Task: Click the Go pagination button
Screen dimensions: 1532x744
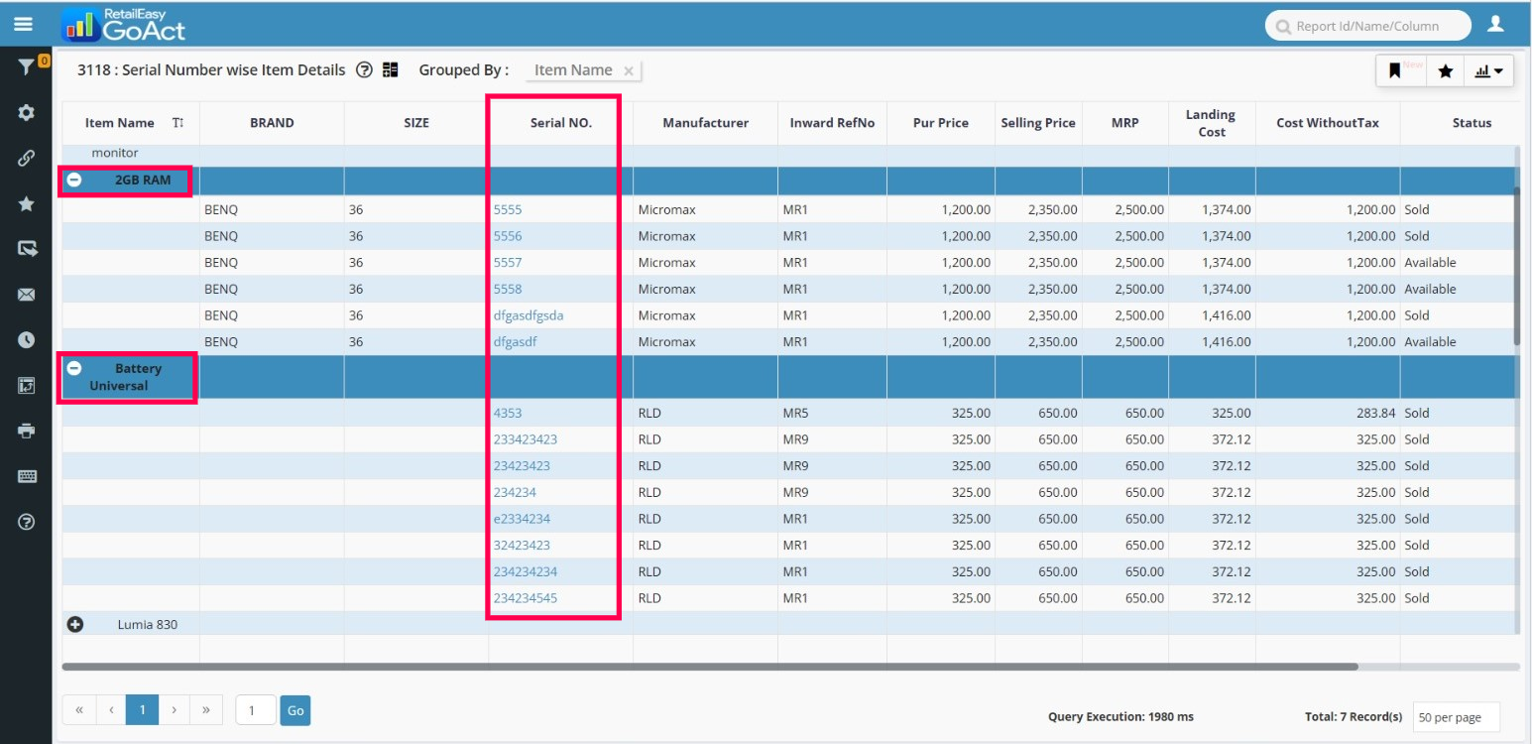Action: click(295, 710)
